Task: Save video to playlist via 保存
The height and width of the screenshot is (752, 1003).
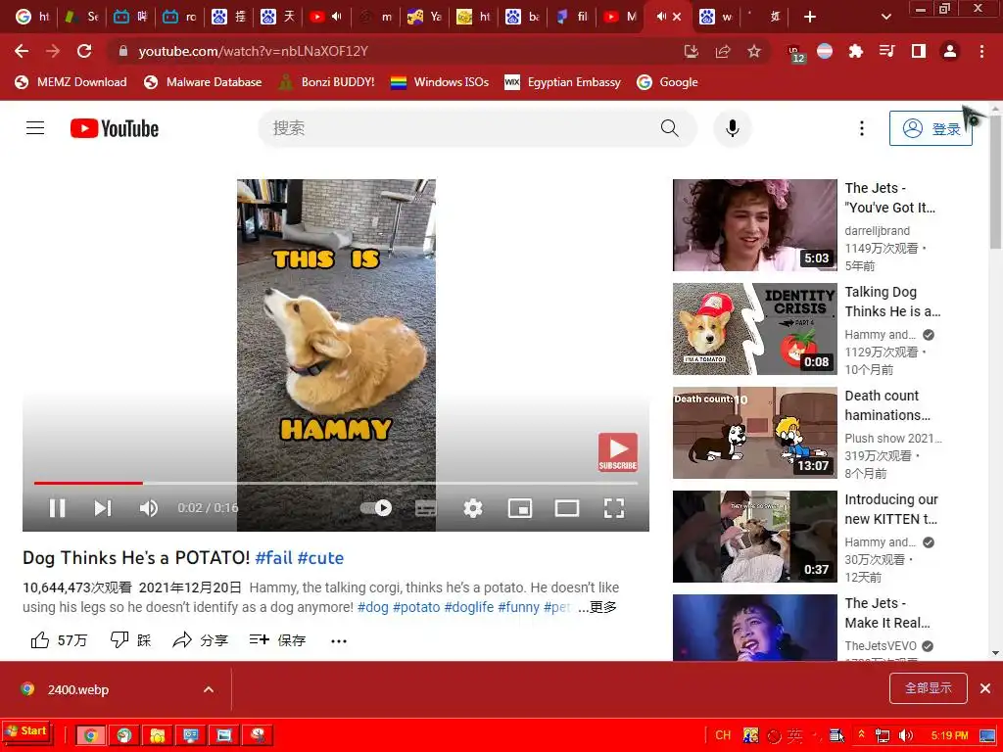Action: pyautogui.click(x=277, y=640)
